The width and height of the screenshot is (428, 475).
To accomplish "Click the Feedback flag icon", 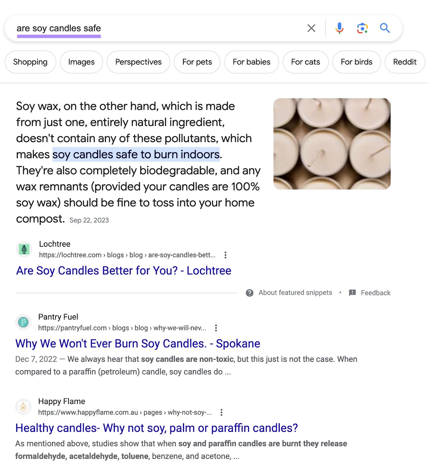I will (x=352, y=292).
